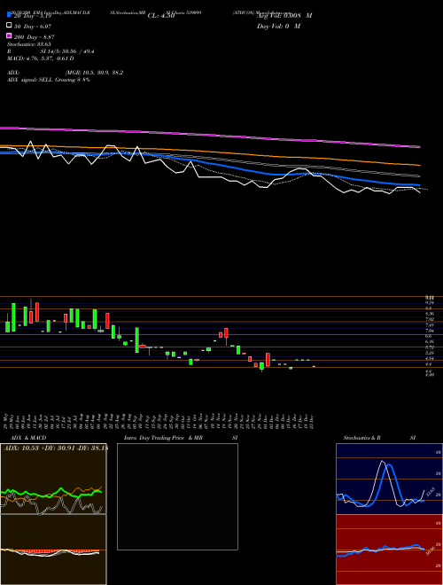Viewport: 443px width, 585px height.
Task: Click the 'Avg Vol: 0.008 M' label
Action: (284, 16)
